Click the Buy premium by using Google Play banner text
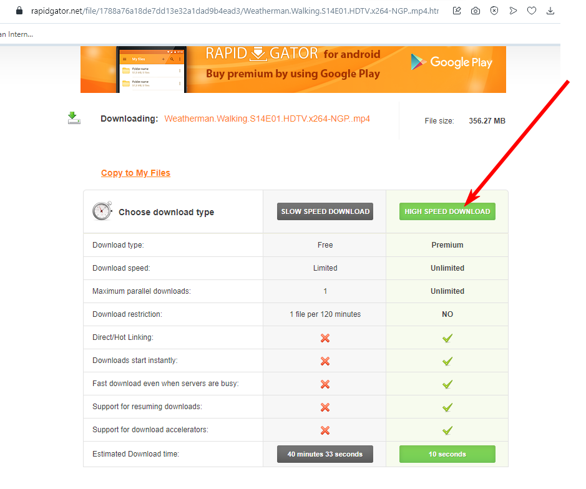This screenshot has width=586, height=489. click(293, 74)
